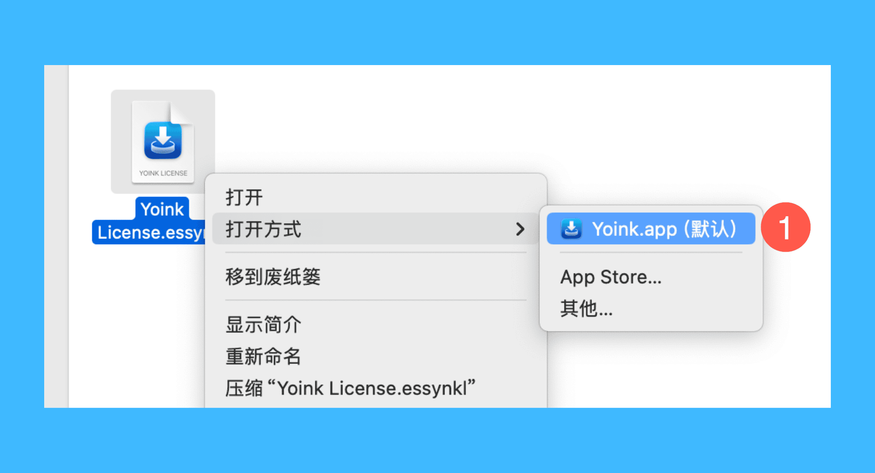The image size is (875, 473).
Task: Click the Yoink app icon in the submenu
Action: coord(571,229)
